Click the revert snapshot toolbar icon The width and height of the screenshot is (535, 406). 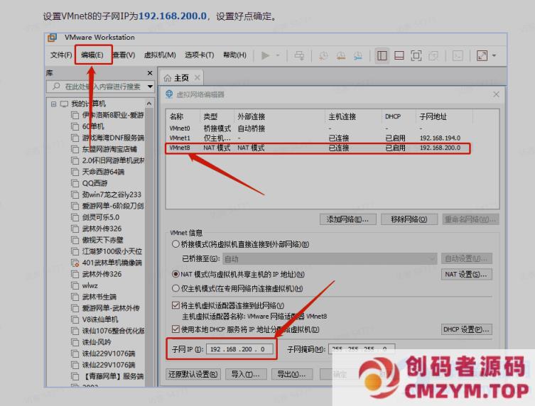coord(340,55)
